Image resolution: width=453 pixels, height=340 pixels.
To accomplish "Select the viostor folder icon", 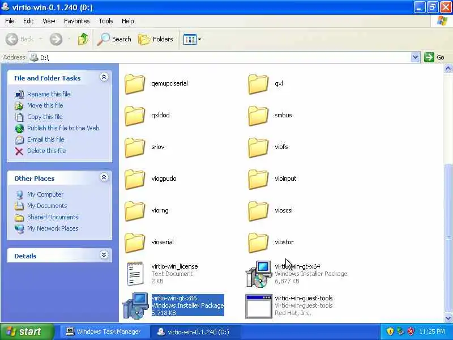I will pos(258,243).
